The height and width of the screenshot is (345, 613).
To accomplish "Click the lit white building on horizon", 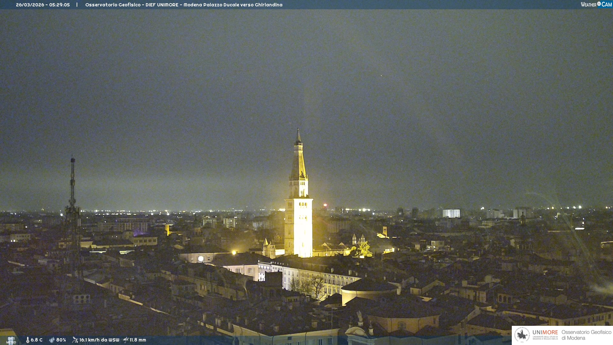I will 451,213.
